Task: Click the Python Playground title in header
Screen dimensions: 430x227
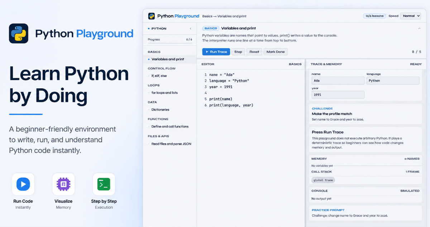Action: click(x=178, y=16)
